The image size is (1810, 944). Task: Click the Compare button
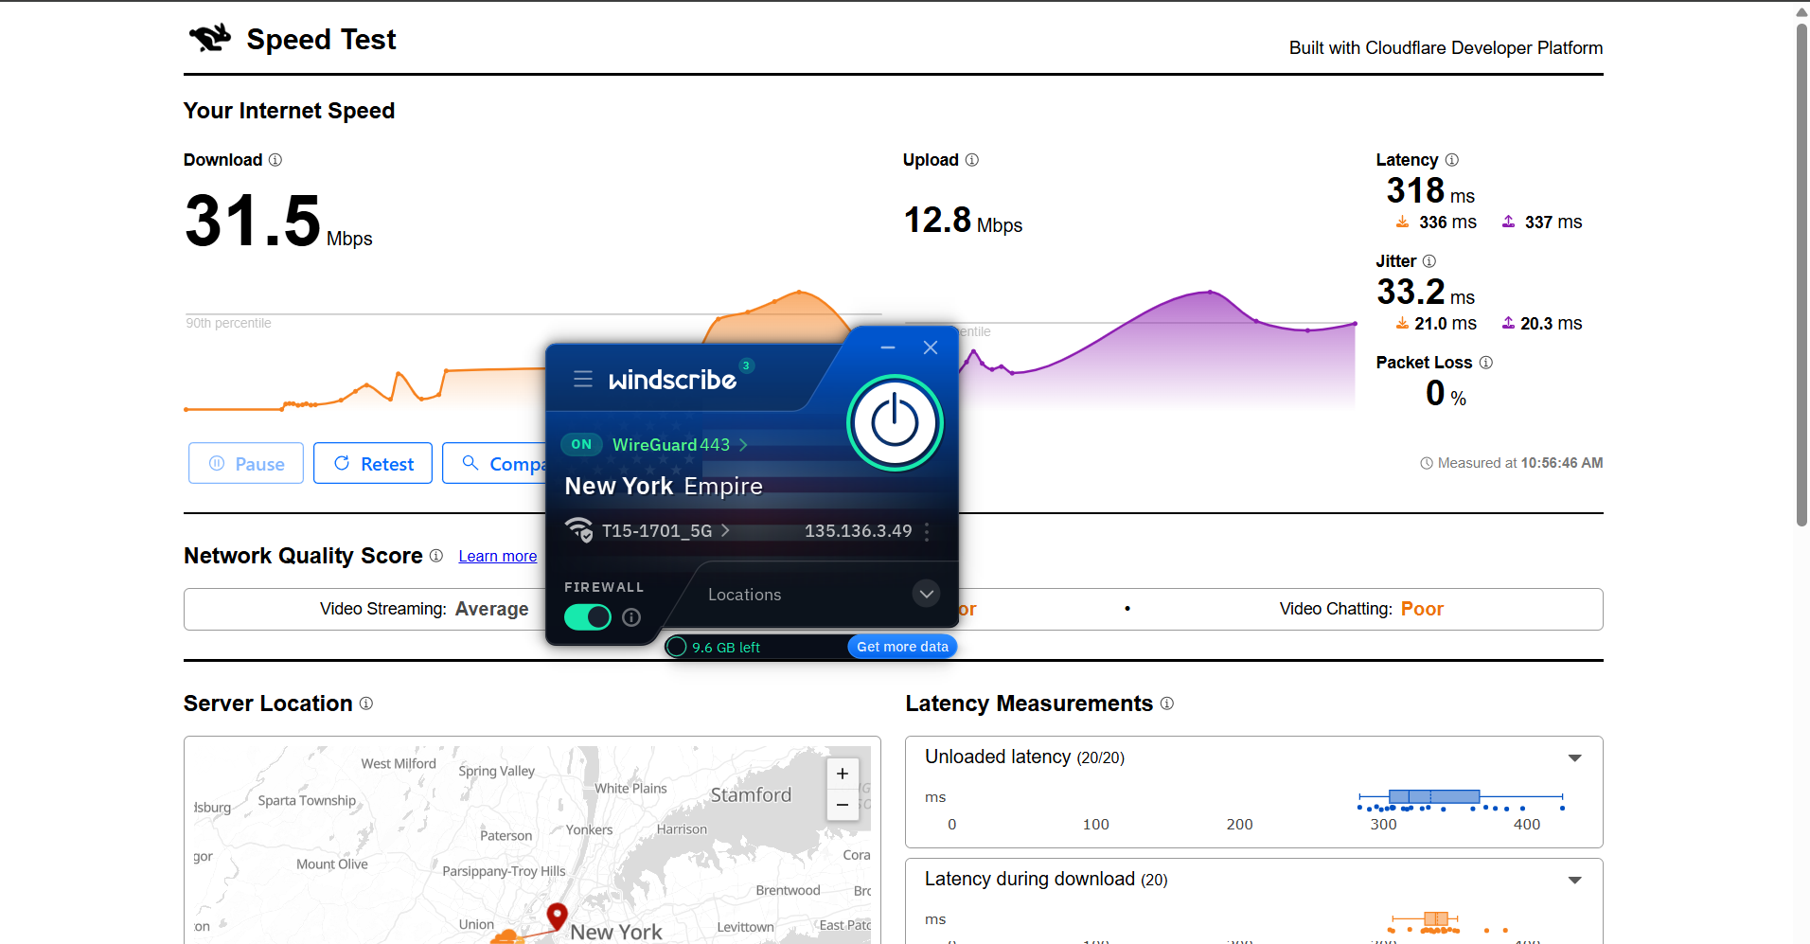pyautogui.click(x=494, y=463)
